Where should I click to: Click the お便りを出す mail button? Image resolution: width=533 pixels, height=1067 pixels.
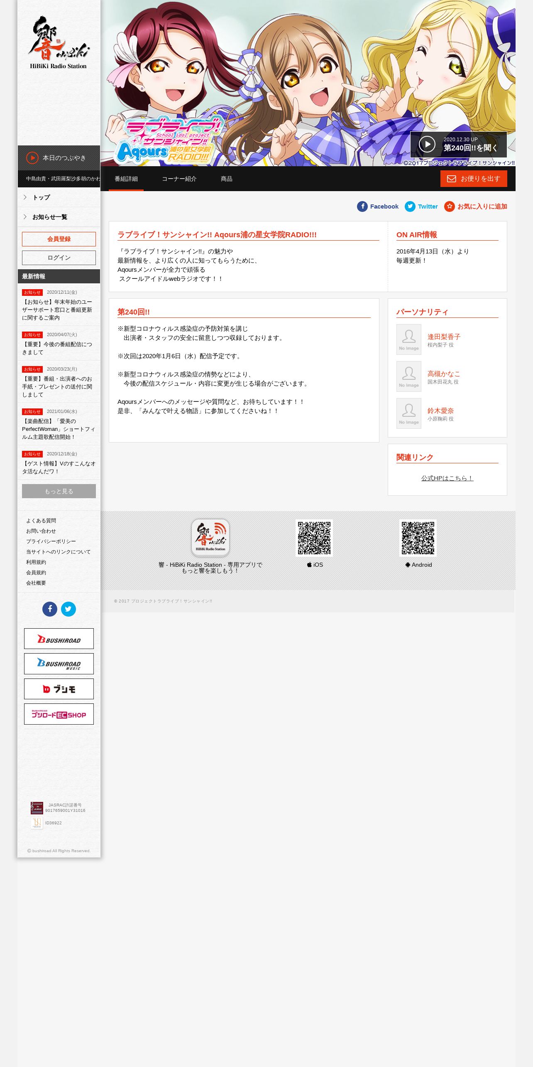point(474,179)
